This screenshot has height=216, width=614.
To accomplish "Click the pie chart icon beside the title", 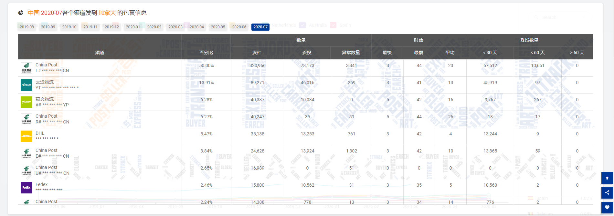I will pyautogui.click(x=21, y=13).
